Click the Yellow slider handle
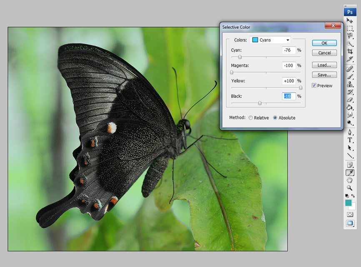This screenshot has width=361, height=267. click(x=301, y=87)
